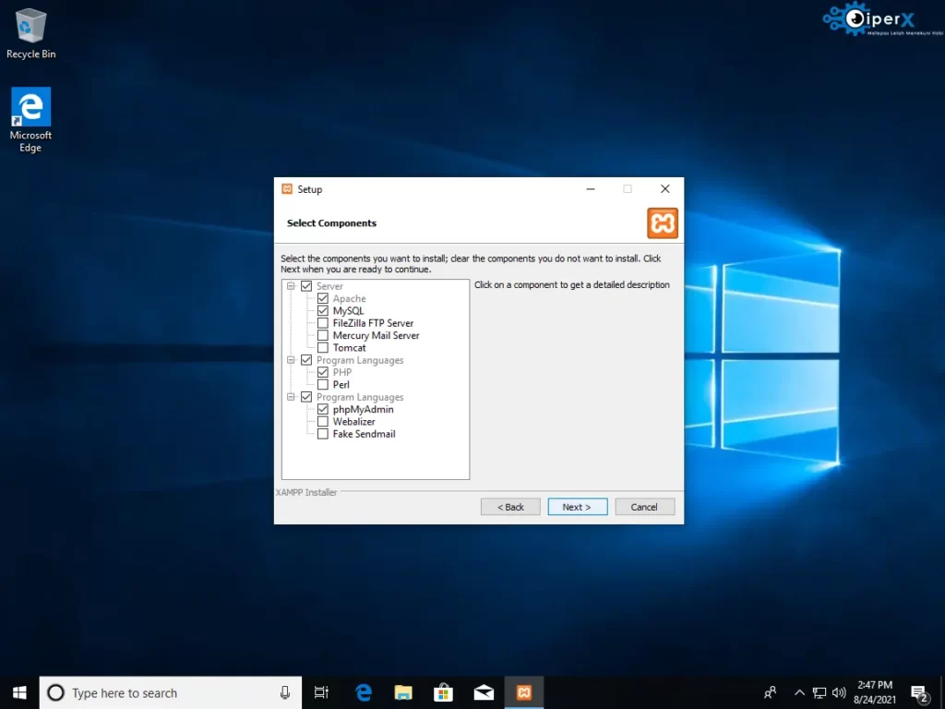Click the volume speaker tray icon
Screen dimensions: 945x709
tap(839, 692)
